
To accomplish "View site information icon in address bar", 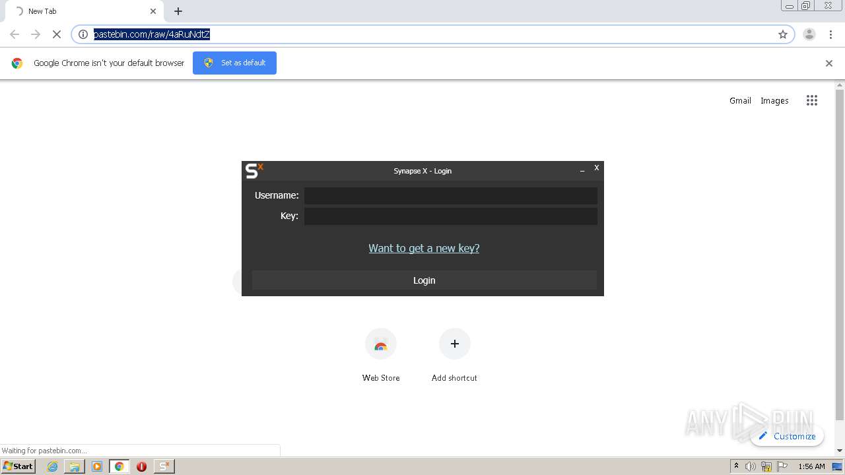I will pos(83,34).
